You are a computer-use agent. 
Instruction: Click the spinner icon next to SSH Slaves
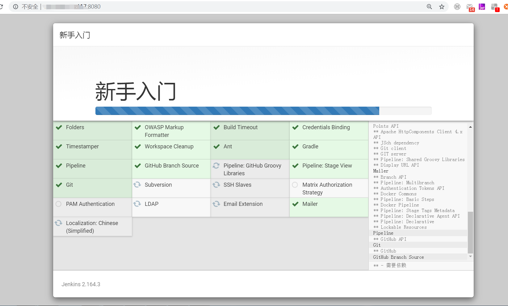click(216, 185)
